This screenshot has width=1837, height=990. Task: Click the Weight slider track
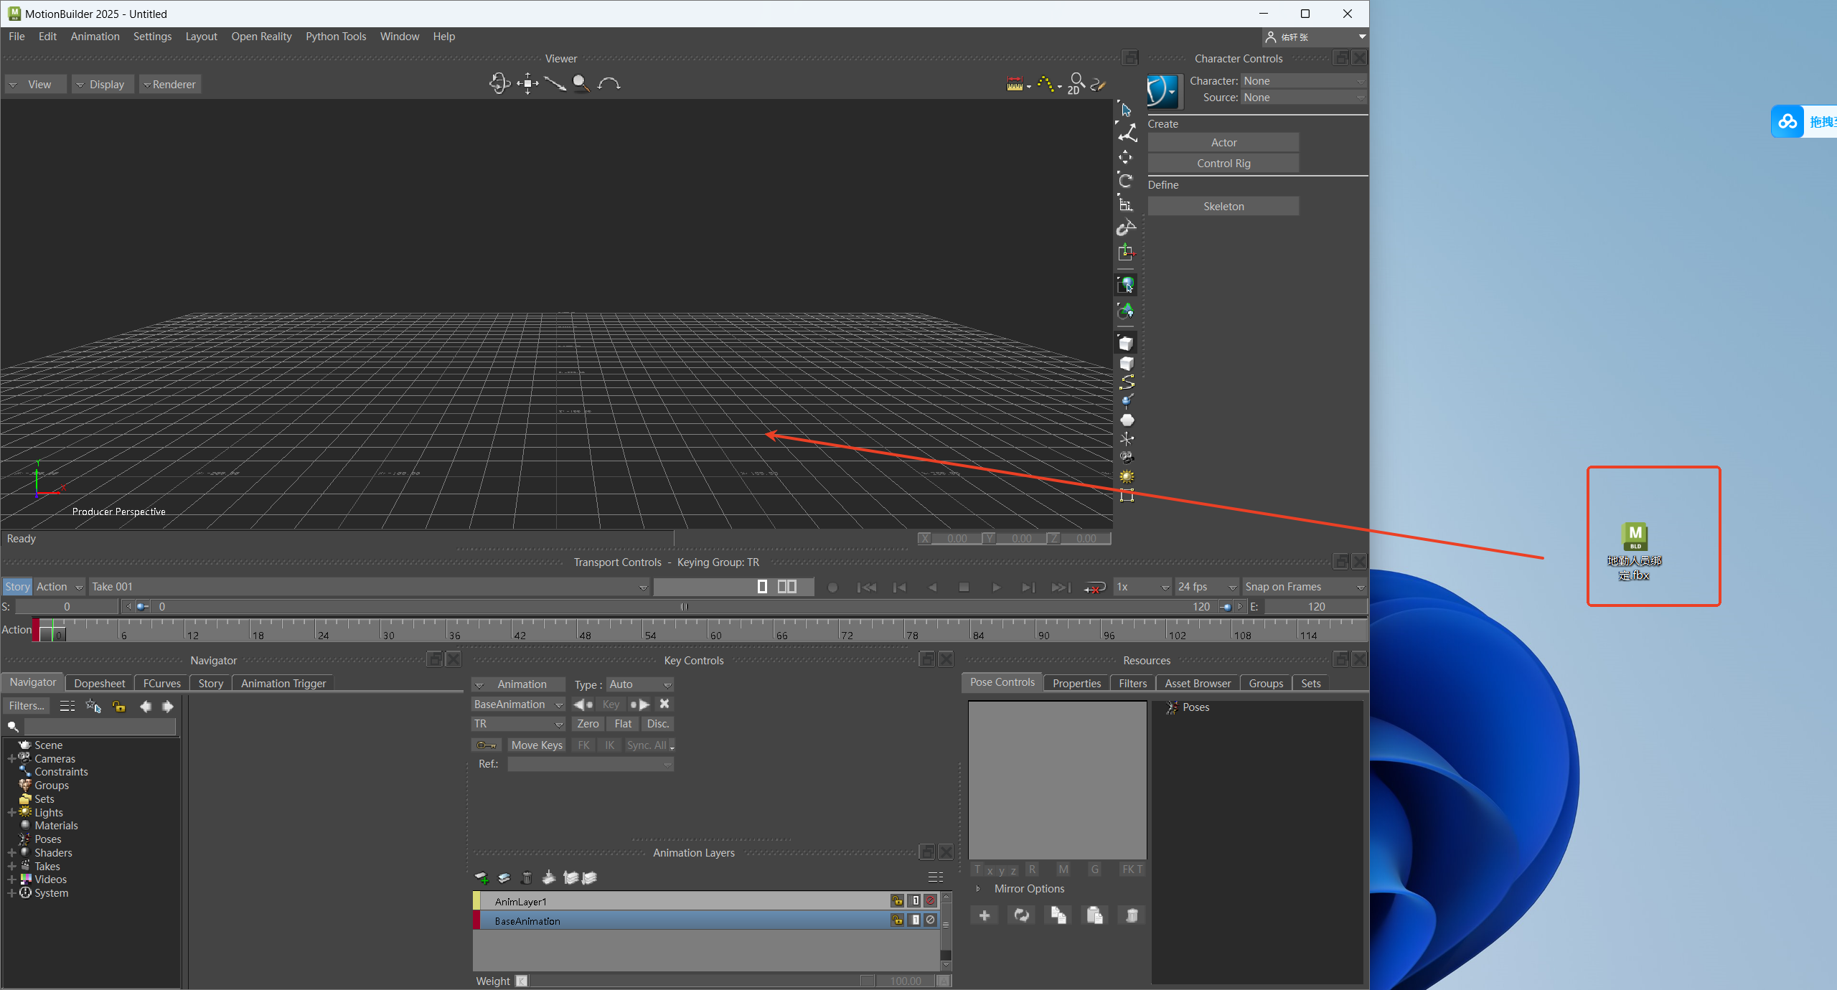tap(693, 981)
